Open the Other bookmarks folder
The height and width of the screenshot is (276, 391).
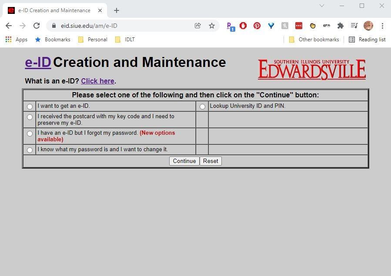[314, 40]
